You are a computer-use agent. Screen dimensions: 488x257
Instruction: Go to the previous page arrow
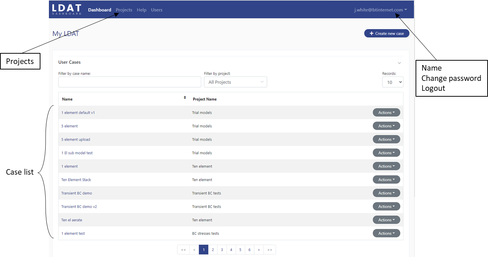[x=194, y=250]
